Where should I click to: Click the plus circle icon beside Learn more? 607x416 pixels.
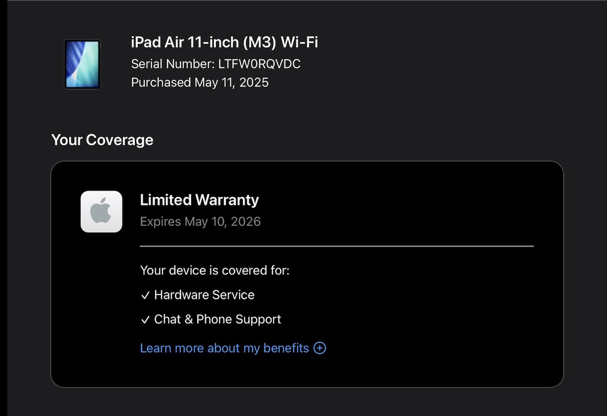[320, 348]
